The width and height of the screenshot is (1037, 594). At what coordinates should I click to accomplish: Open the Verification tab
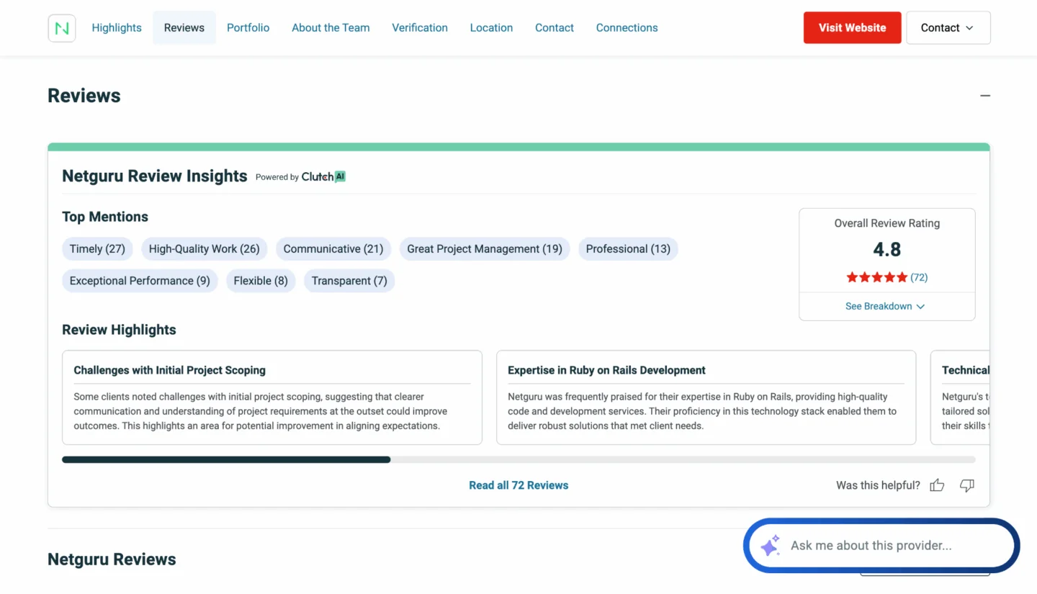pos(420,27)
